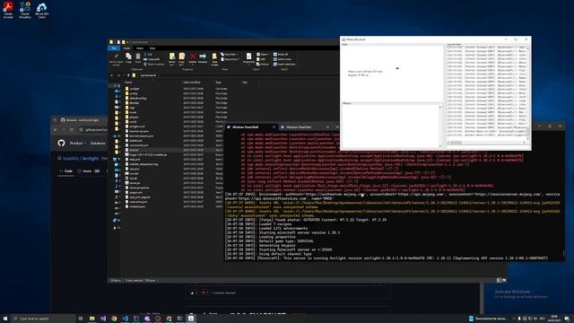
Task: Open the Move to dropdown in ribbon
Action: [172, 58]
